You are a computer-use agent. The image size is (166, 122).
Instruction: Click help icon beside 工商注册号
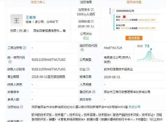(x=24, y=48)
